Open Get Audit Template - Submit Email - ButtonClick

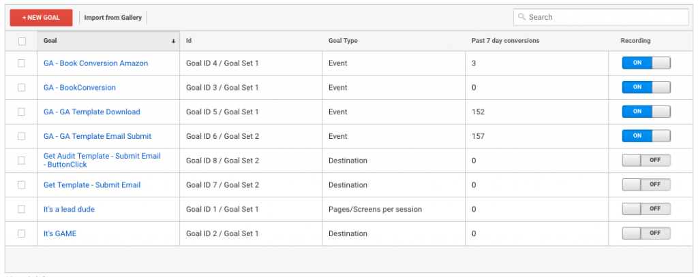click(102, 161)
